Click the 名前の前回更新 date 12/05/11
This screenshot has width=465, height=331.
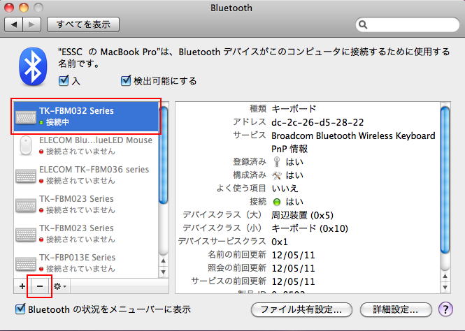click(293, 255)
